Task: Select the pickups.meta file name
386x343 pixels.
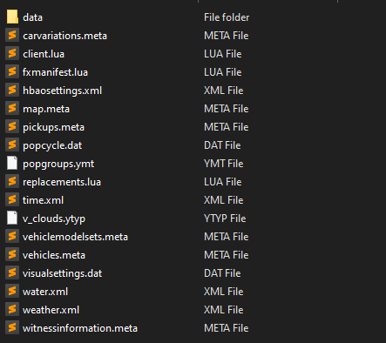Action: coord(53,128)
